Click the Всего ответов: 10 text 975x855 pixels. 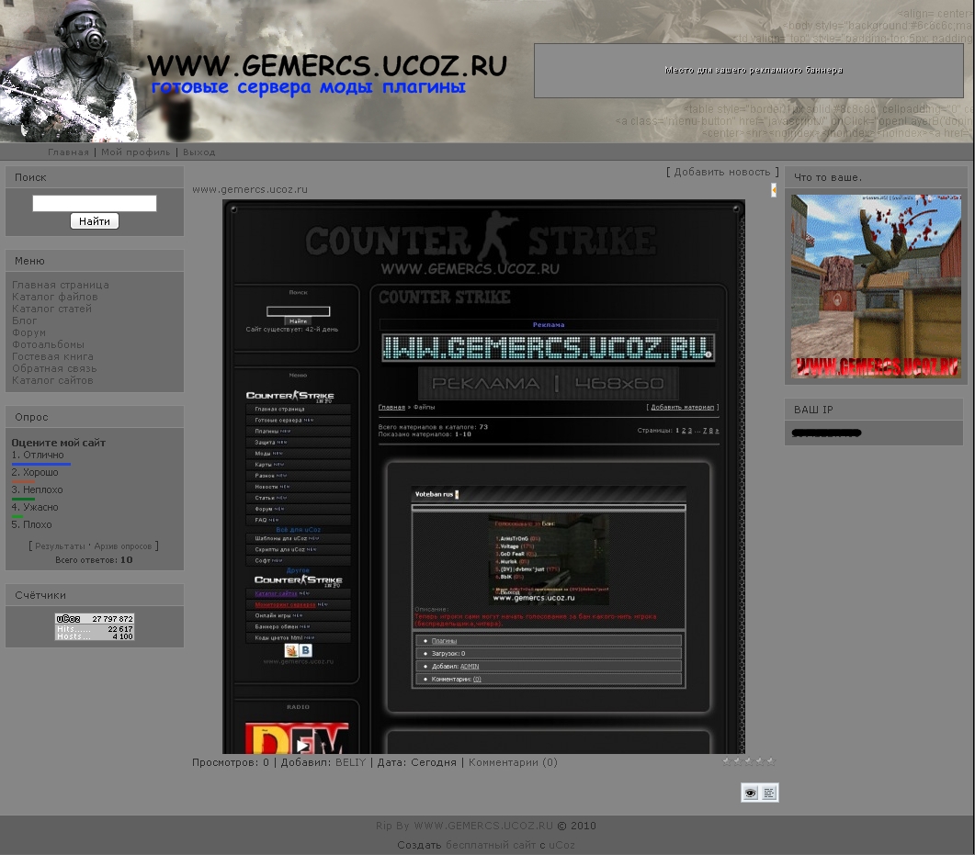click(x=94, y=560)
